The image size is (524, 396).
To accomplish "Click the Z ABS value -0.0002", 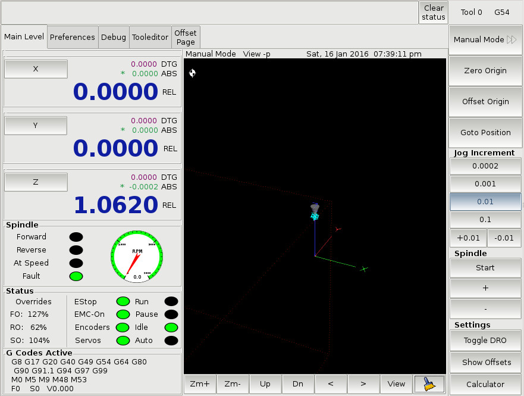I will pos(143,186).
